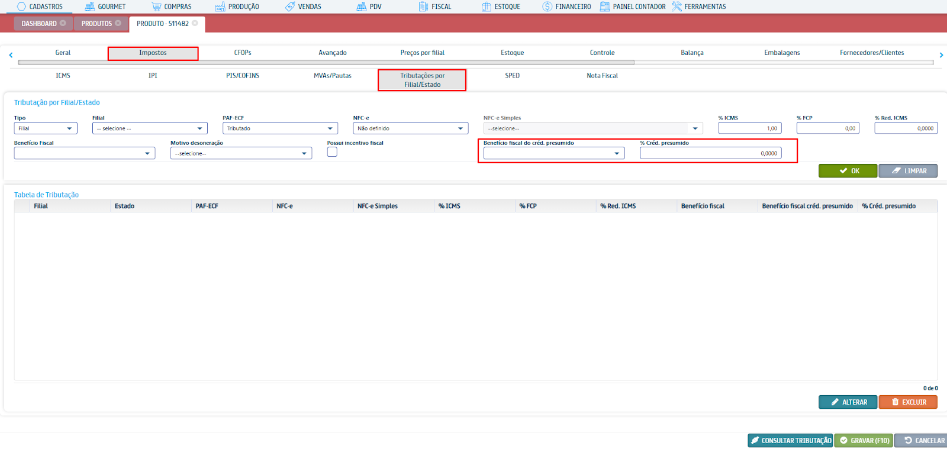This screenshot has width=947, height=449.
Task: Click the Gourmet menu icon
Action: point(90,7)
